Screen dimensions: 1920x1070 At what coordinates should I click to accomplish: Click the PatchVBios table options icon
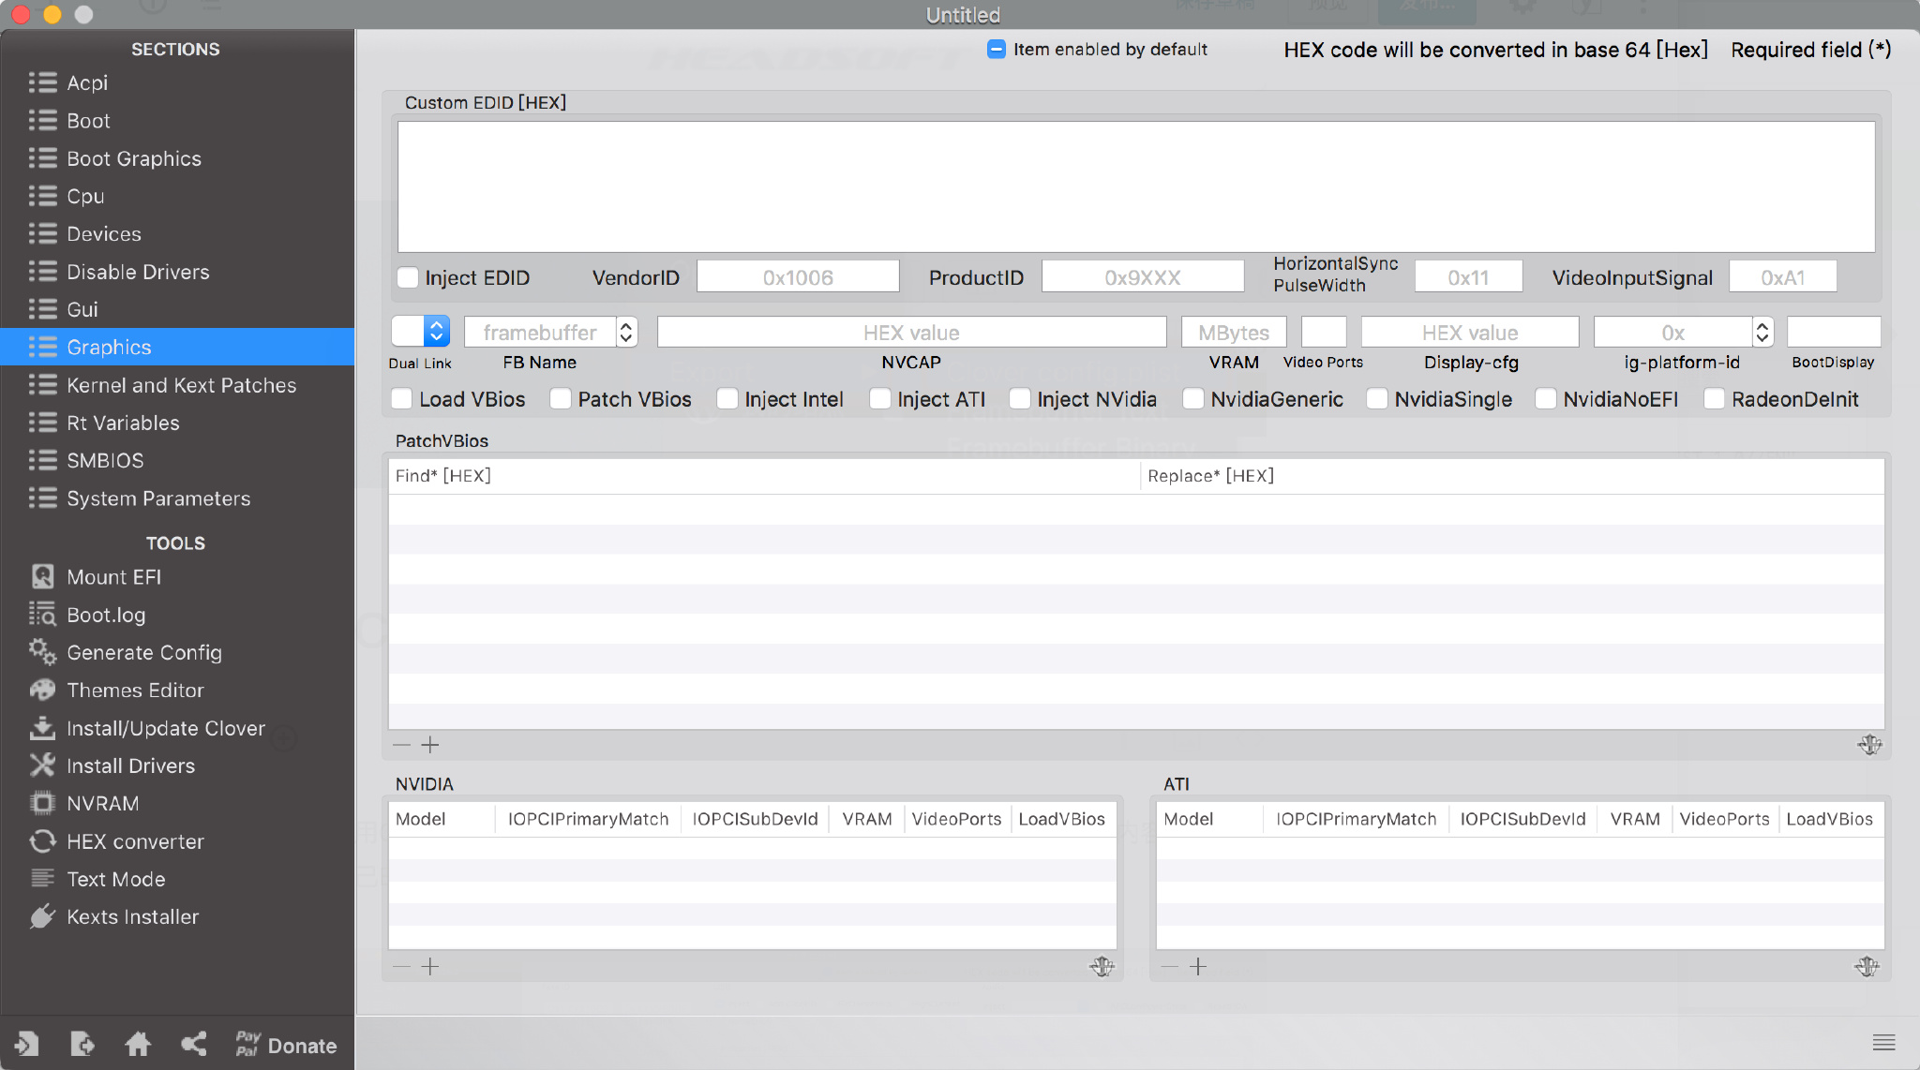(x=1869, y=745)
